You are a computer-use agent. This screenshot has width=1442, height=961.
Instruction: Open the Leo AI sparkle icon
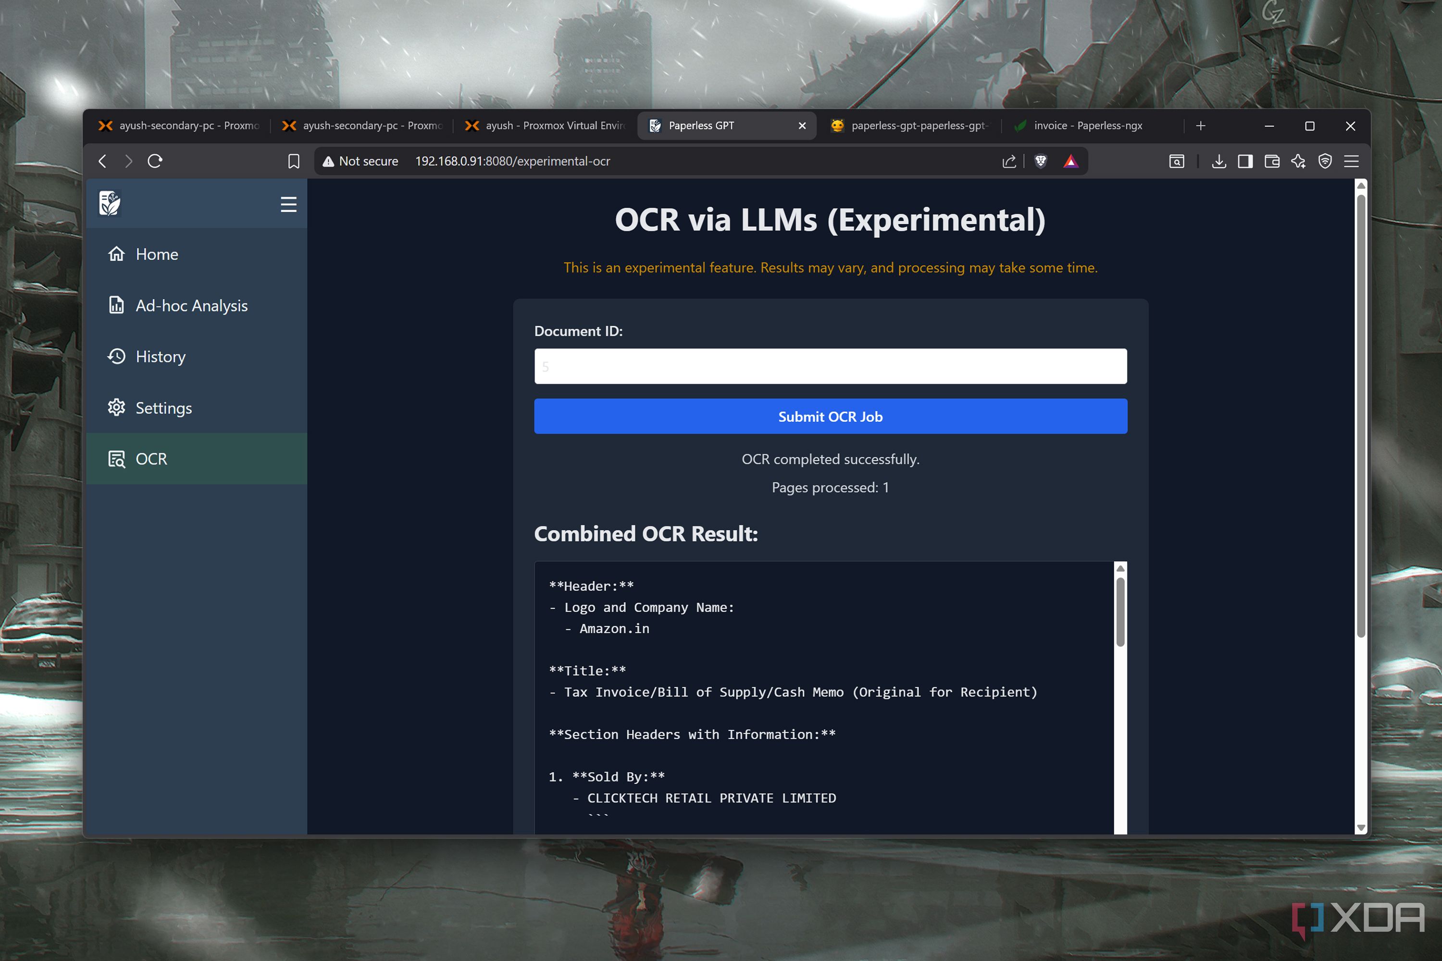(x=1299, y=161)
